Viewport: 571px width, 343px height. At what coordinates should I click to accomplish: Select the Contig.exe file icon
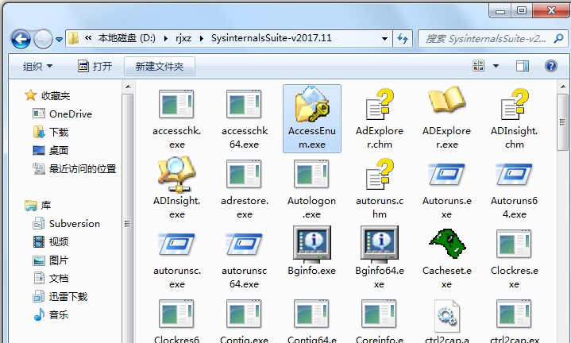point(244,314)
